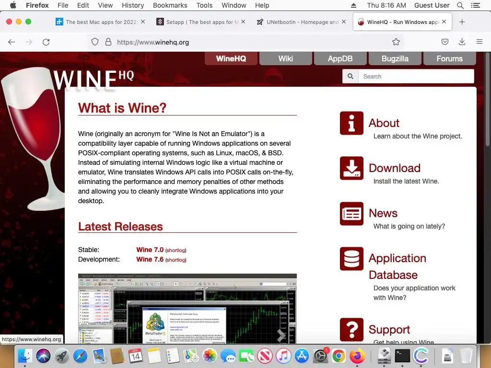This screenshot has width=491, height=368.
Task: Open the Apple menu
Action: tap(13, 5)
